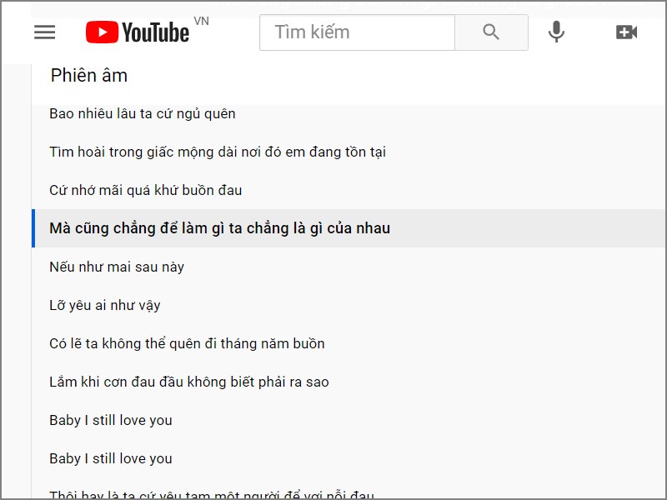Open video upload with the camera icon
The height and width of the screenshot is (500, 667).
tap(626, 32)
